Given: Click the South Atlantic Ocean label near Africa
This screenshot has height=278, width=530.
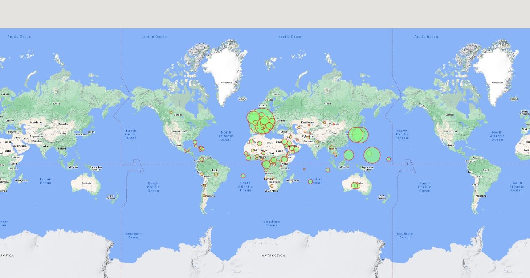Looking at the screenshot, I should click(246, 187).
